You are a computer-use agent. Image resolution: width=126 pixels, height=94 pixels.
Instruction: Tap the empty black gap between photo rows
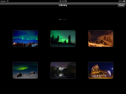pos(63,54)
